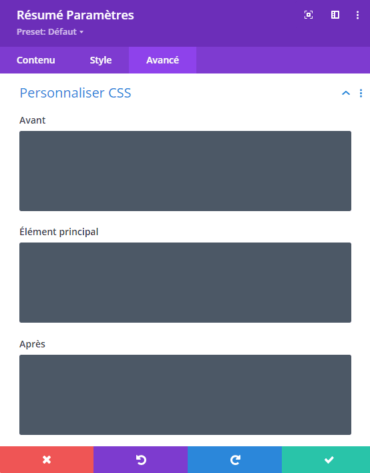Select the Avancé tab
Screen dimensions: 370x473
162,60
